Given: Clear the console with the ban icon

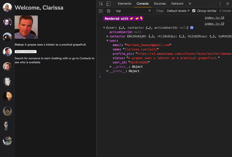Looking at the screenshot, I should (x=109, y=11).
